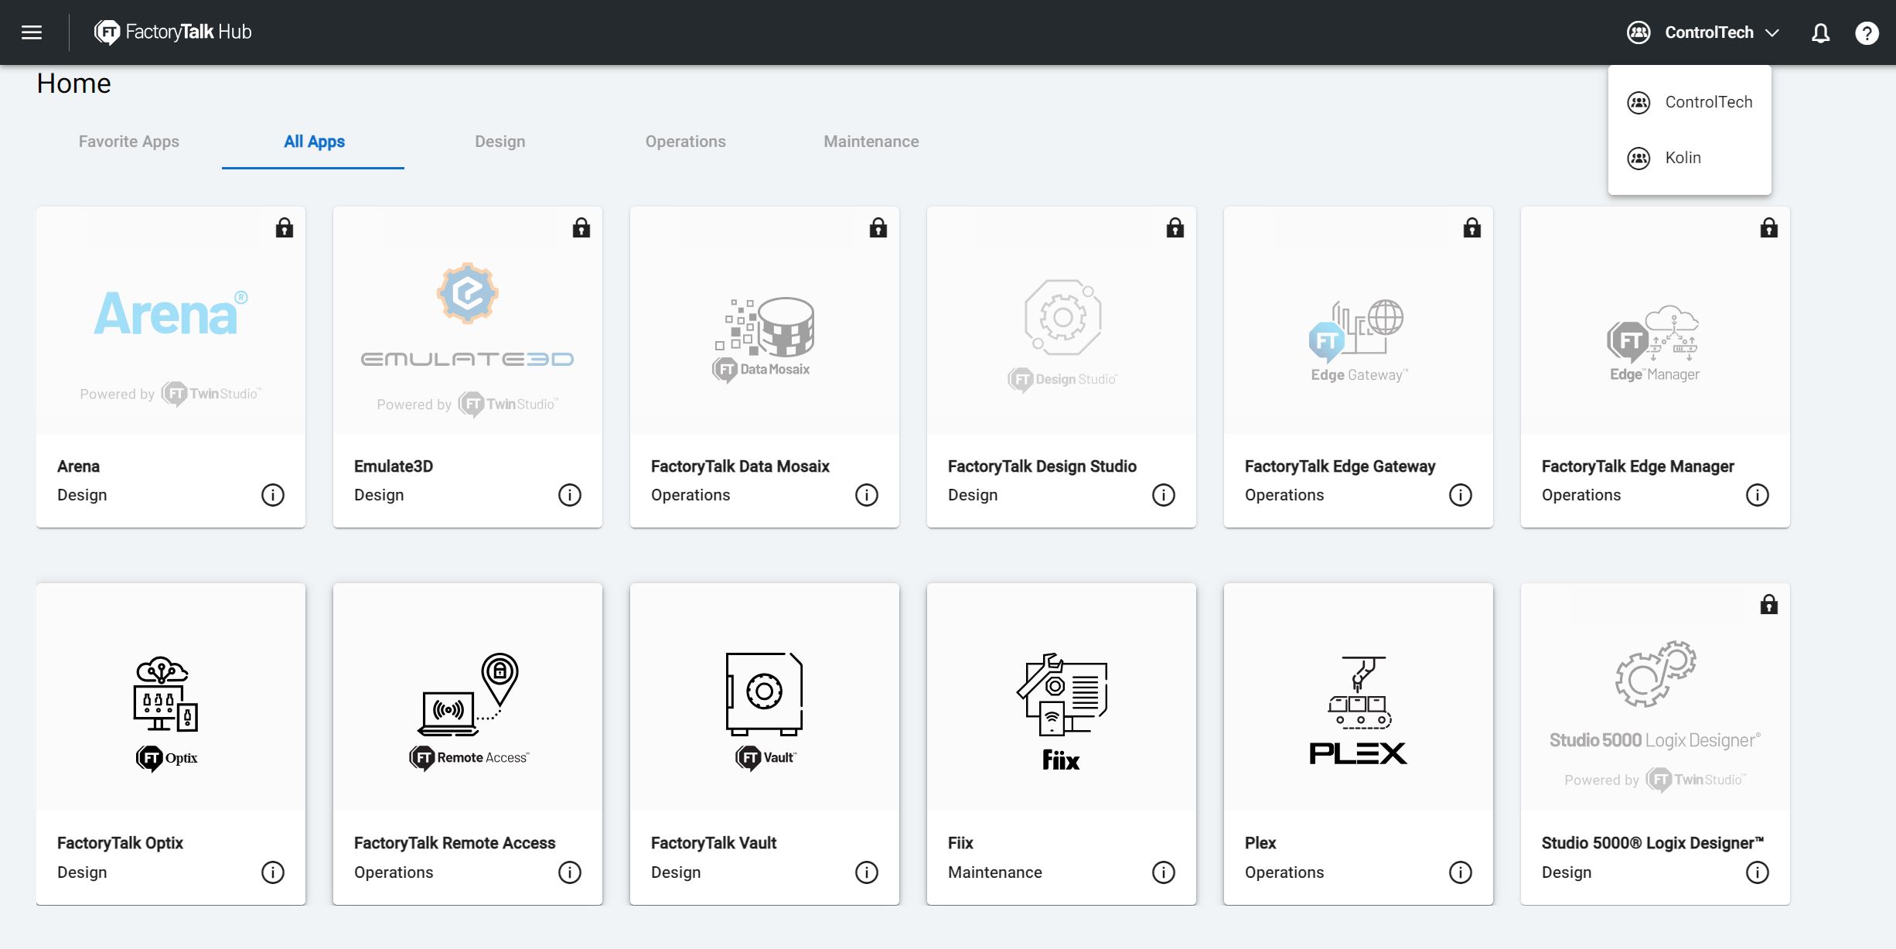The image size is (1896, 949).
Task: Select ControlTech from organization list
Action: pos(1690,102)
